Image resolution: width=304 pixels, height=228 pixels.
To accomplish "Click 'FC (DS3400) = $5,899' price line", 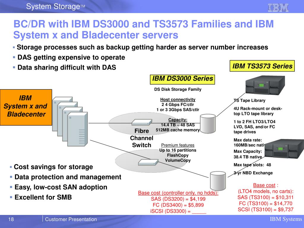I will click(178, 205).
